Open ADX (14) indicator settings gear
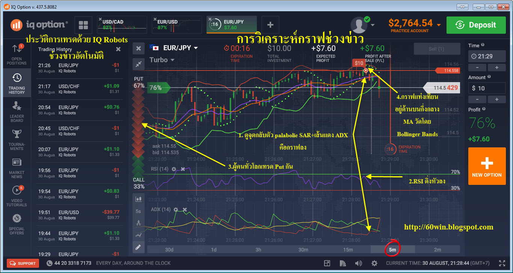Viewport: 513px width, 273px height. (x=175, y=210)
